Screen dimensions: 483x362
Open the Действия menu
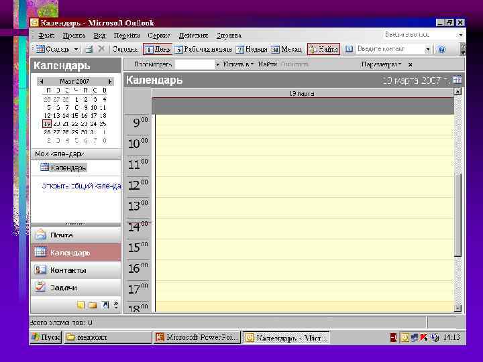pos(193,36)
